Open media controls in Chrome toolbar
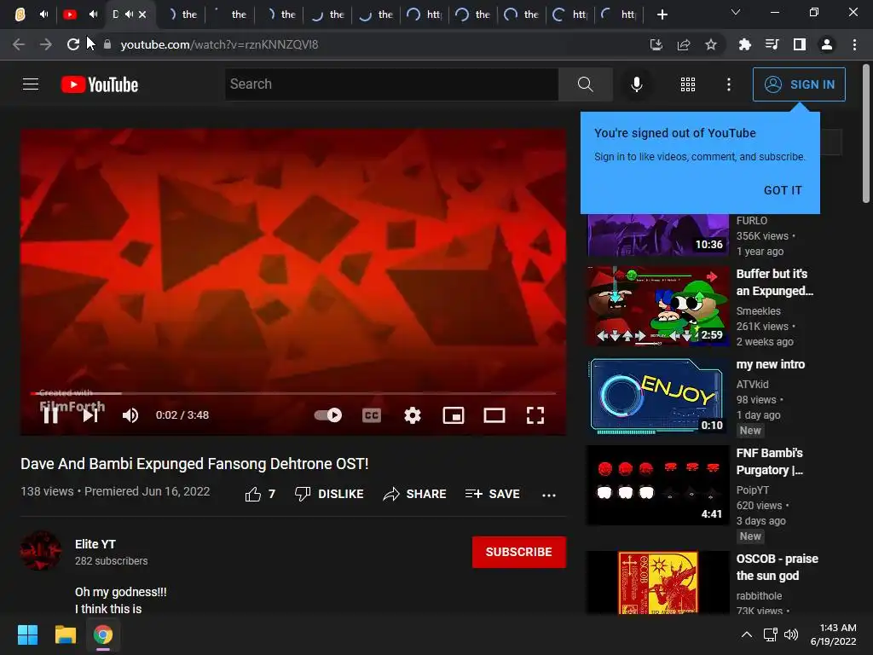The height and width of the screenshot is (655, 873). tap(772, 44)
